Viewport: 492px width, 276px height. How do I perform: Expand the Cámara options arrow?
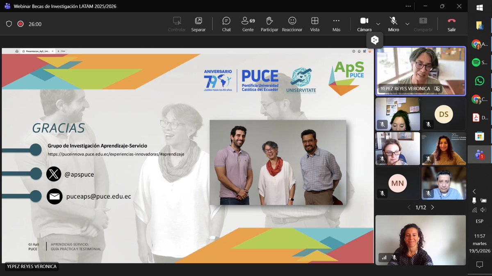pyautogui.click(x=378, y=24)
